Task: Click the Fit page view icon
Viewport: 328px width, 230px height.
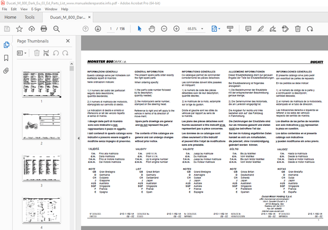Action: (214, 29)
